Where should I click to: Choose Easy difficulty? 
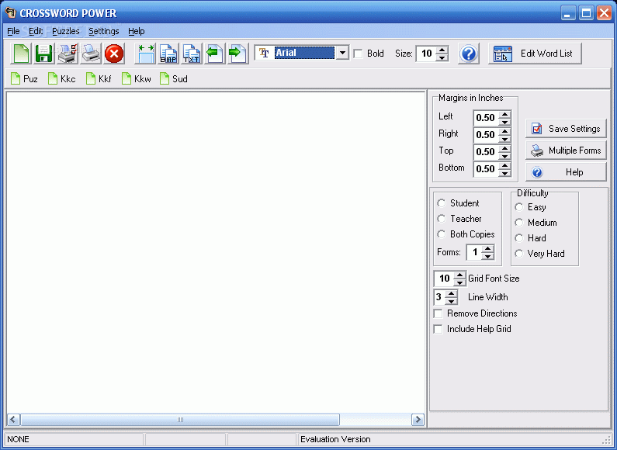click(x=519, y=207)
